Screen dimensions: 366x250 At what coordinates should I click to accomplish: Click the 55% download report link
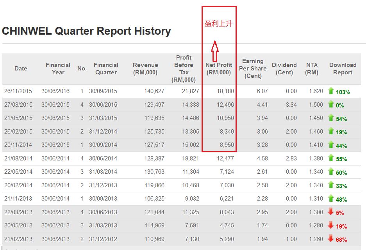click(341, 159)
